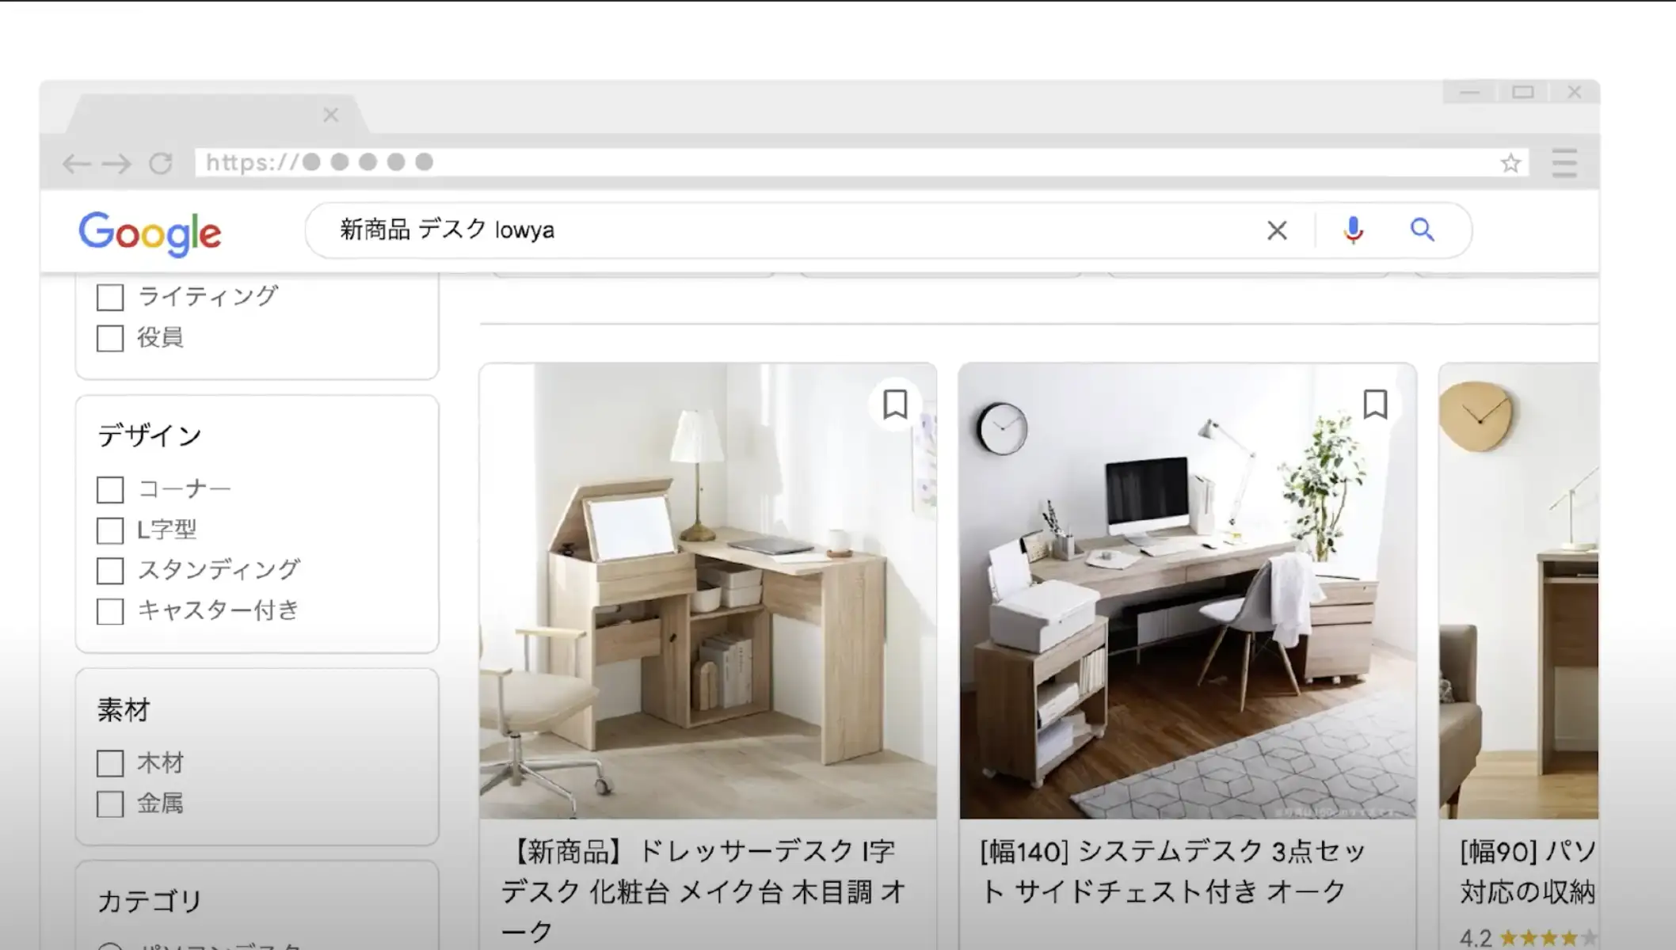Select the 金属 material checkbox
The height and width of the screenshot is (950, 1676).
point(110,804)
